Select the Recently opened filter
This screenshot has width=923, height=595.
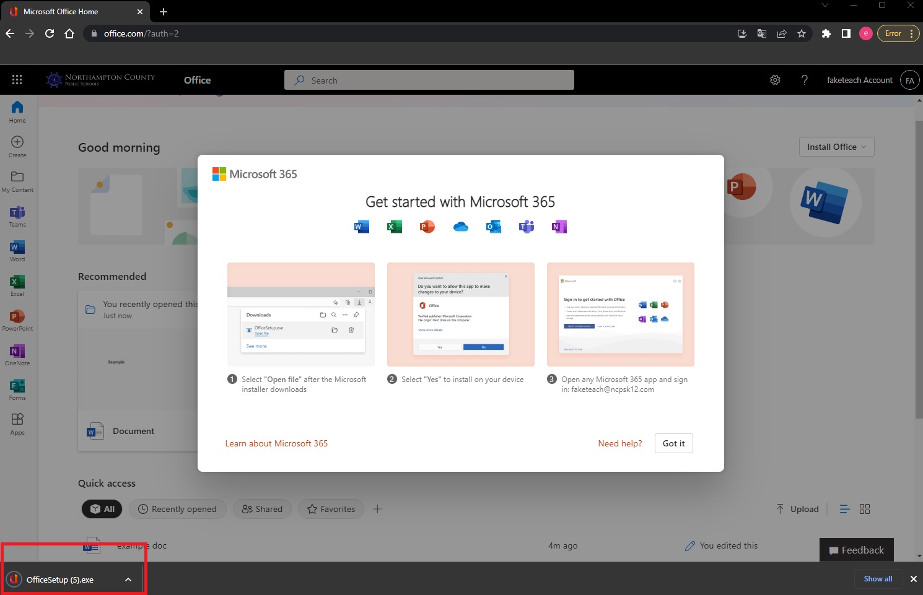tap(178, 509)
